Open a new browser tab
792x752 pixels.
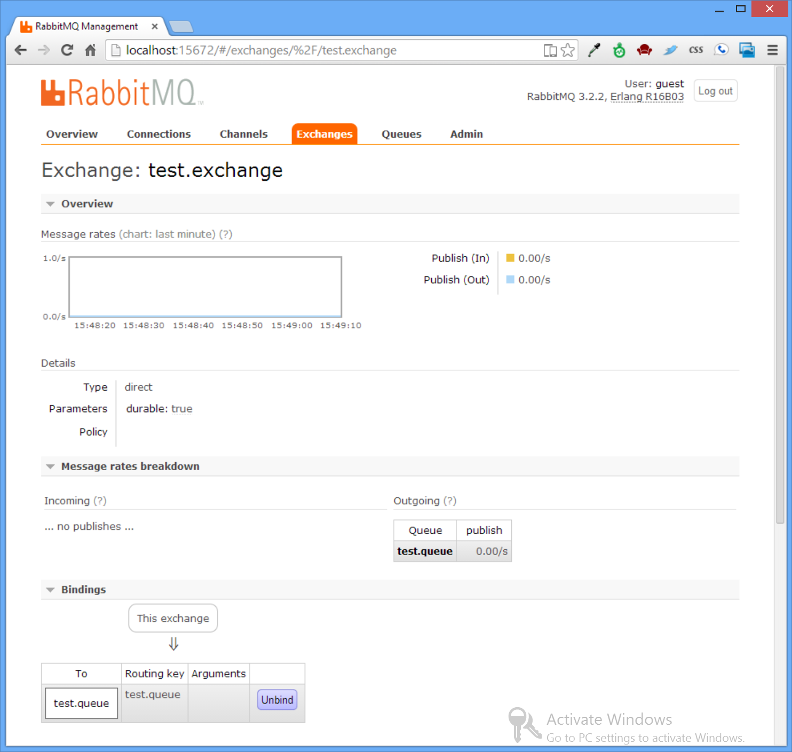point(181,26)
